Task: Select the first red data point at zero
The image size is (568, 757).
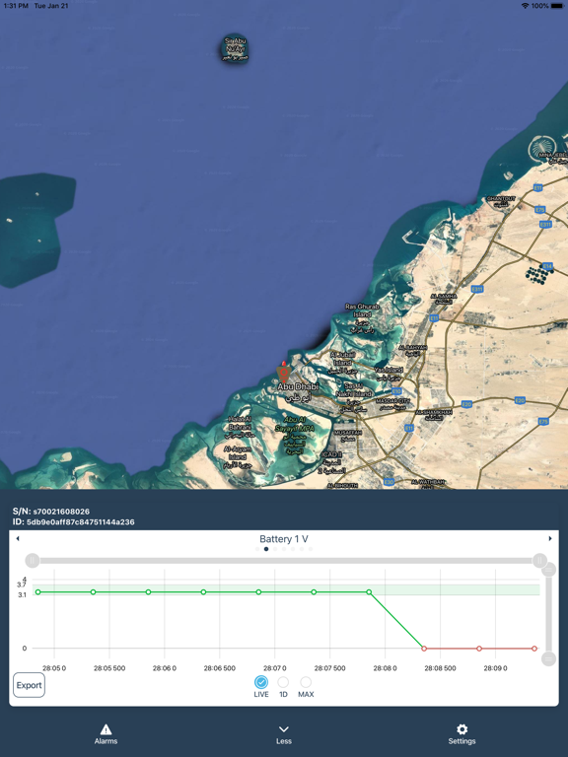Action: [x=424, y=649]
